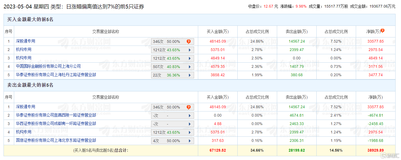401x160 pixels.
Task: Open 华泰证券上海牡丹江路证券营业部 link
Action: pyautogui.click(x=56, y=75)
